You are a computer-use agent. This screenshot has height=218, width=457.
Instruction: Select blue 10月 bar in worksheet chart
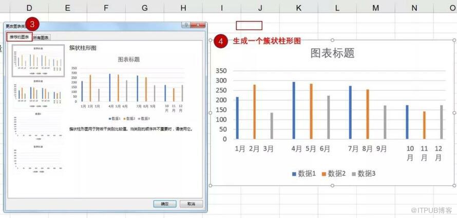pos(407,122)
